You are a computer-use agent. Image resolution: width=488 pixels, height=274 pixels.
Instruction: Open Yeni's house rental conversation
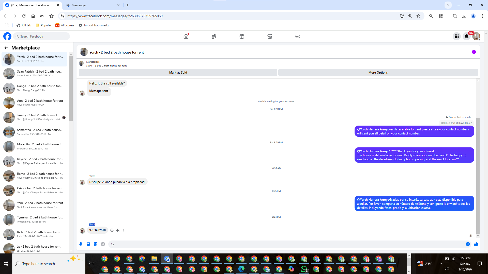coord(35,205)
